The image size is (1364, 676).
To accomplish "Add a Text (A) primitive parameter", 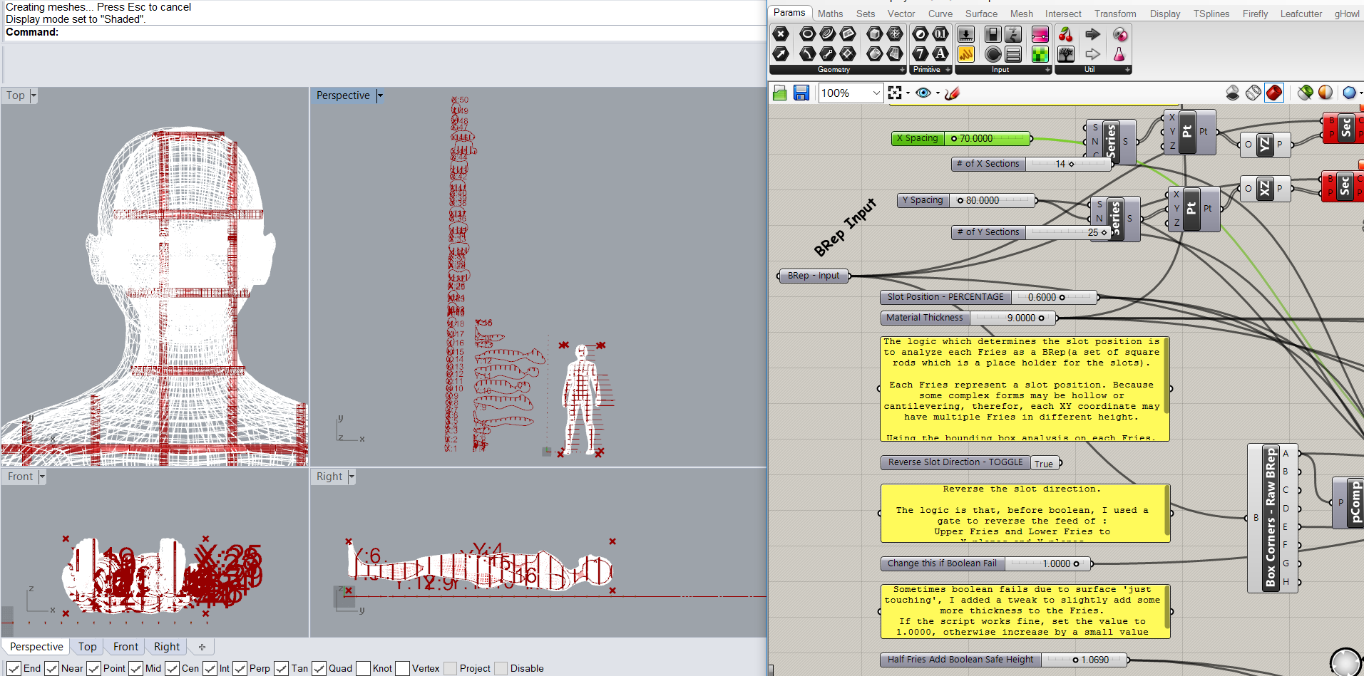I will pos(940,54).
